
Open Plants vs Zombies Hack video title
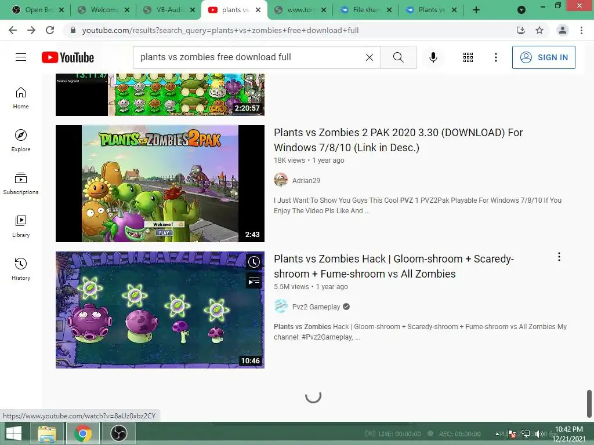click(394, 267)
